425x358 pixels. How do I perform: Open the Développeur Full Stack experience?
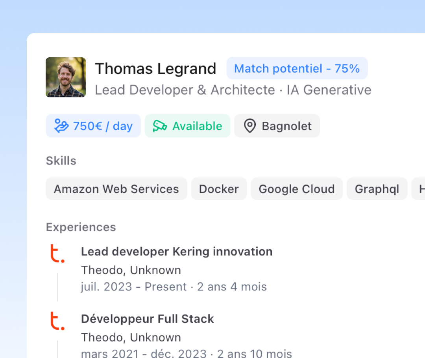click(147, 319)
